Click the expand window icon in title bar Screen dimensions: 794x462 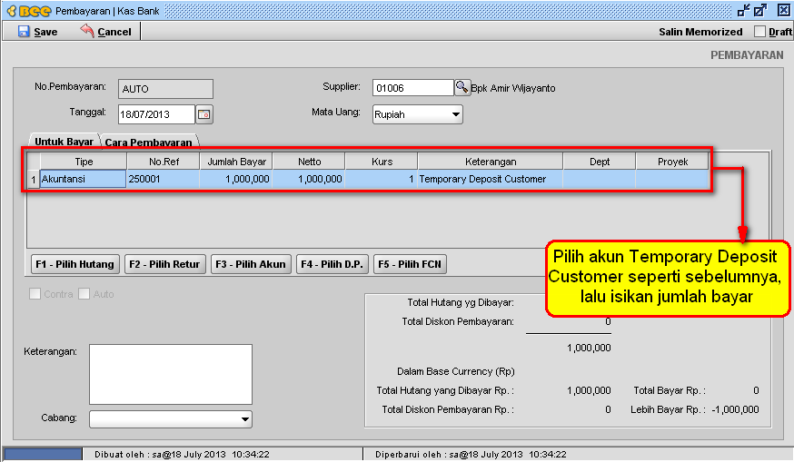[760, 10]
